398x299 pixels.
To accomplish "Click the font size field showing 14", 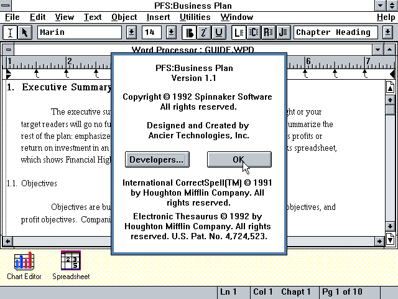I will (x=152, y=32).
